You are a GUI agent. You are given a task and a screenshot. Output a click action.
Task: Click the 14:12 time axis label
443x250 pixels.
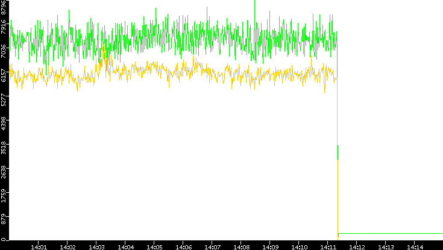click(x=357, y=246)
